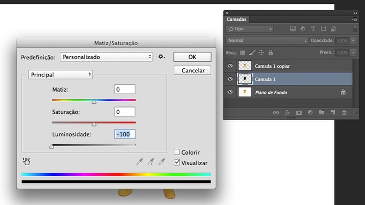Click the Camadas panel scrollbar

[355, 83]
